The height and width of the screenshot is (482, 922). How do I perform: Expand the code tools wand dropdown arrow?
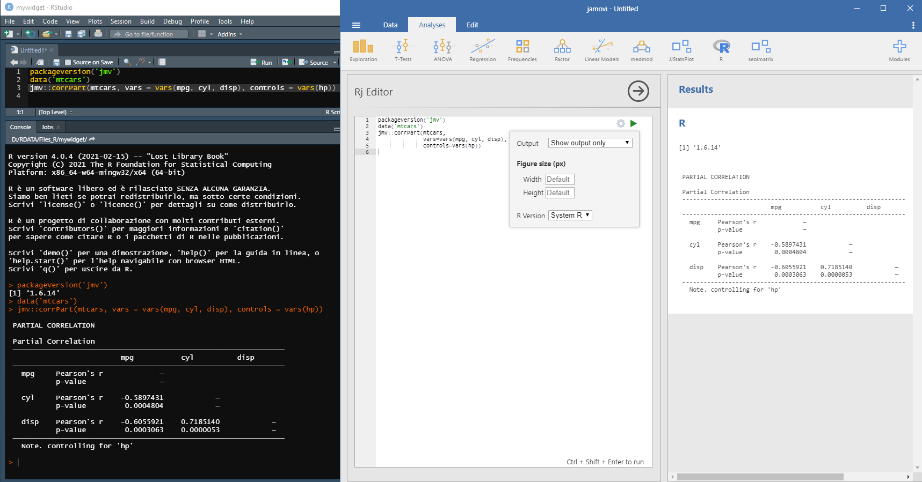[149, 63]
